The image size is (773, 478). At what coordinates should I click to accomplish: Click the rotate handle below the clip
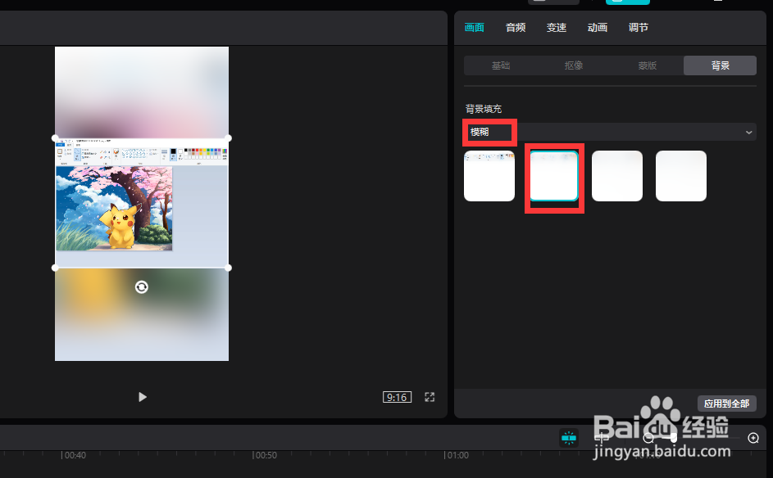142,287
